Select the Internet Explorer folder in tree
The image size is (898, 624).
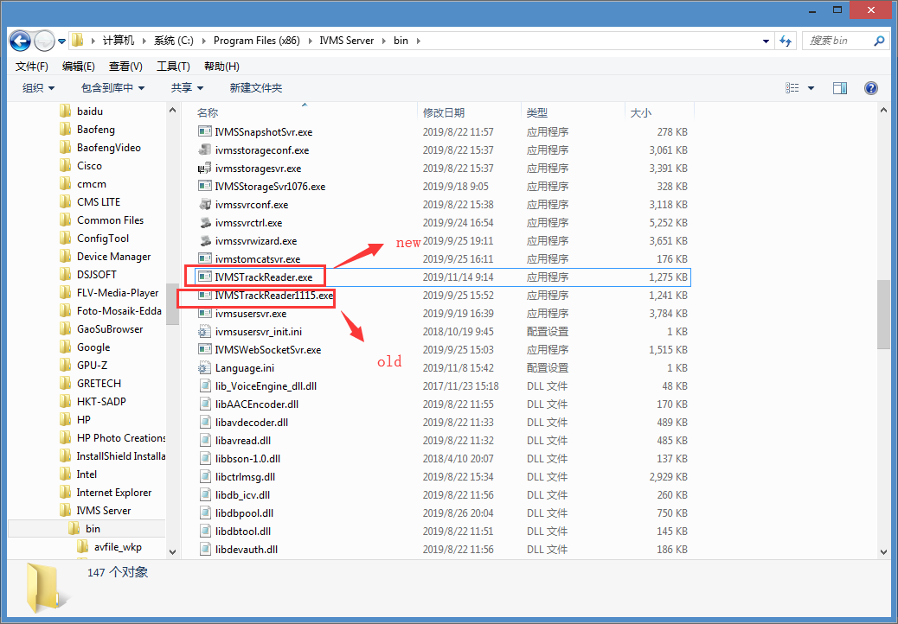click(114, 493)
